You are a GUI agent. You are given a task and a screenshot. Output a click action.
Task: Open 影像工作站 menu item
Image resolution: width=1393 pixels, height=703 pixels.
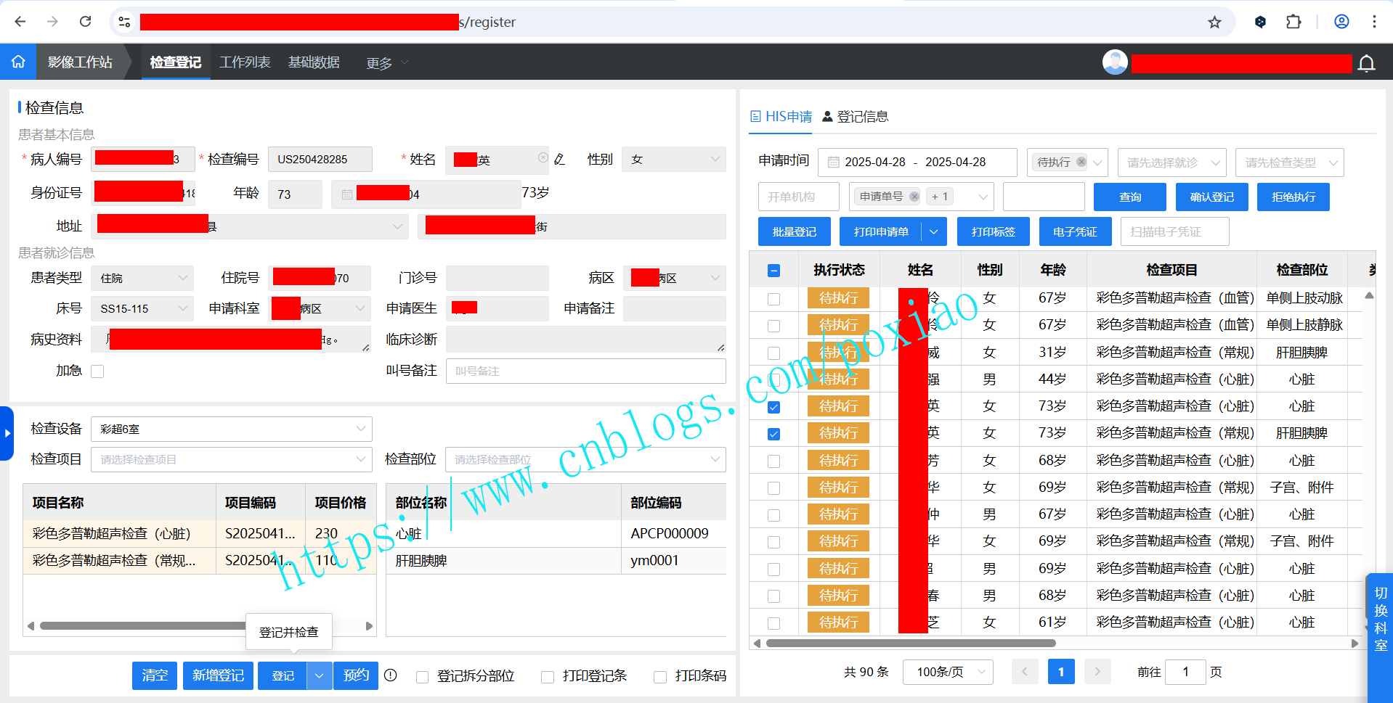[x=80, y=62]
